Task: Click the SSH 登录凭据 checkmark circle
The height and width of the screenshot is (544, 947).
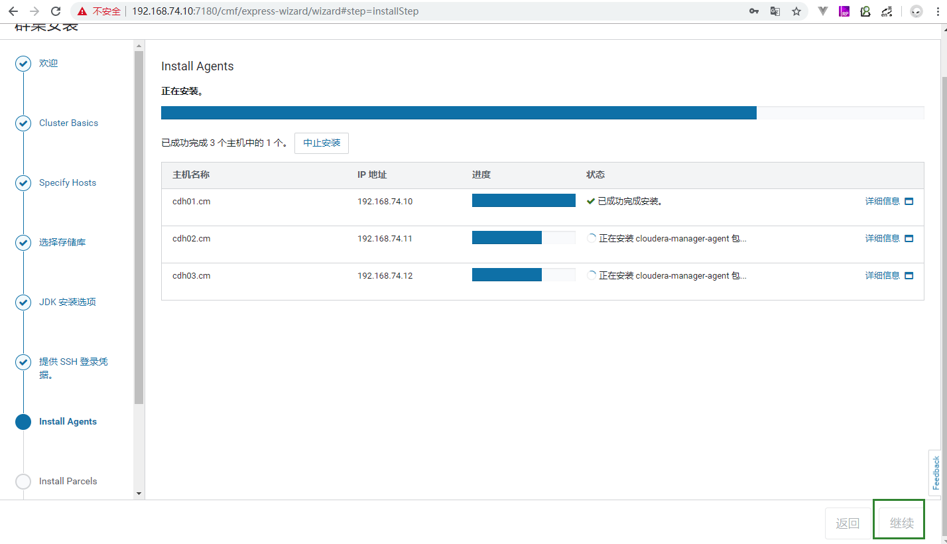Action: (23, 362)
